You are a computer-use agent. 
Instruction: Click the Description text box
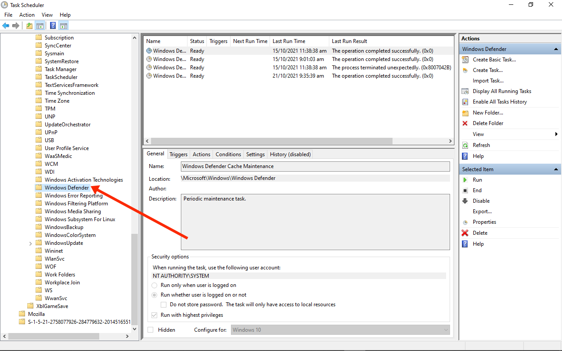[315, 222]
